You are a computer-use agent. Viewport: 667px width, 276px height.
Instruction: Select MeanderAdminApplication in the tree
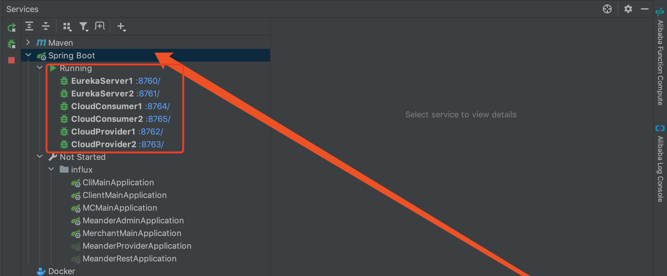click(133, 220)
